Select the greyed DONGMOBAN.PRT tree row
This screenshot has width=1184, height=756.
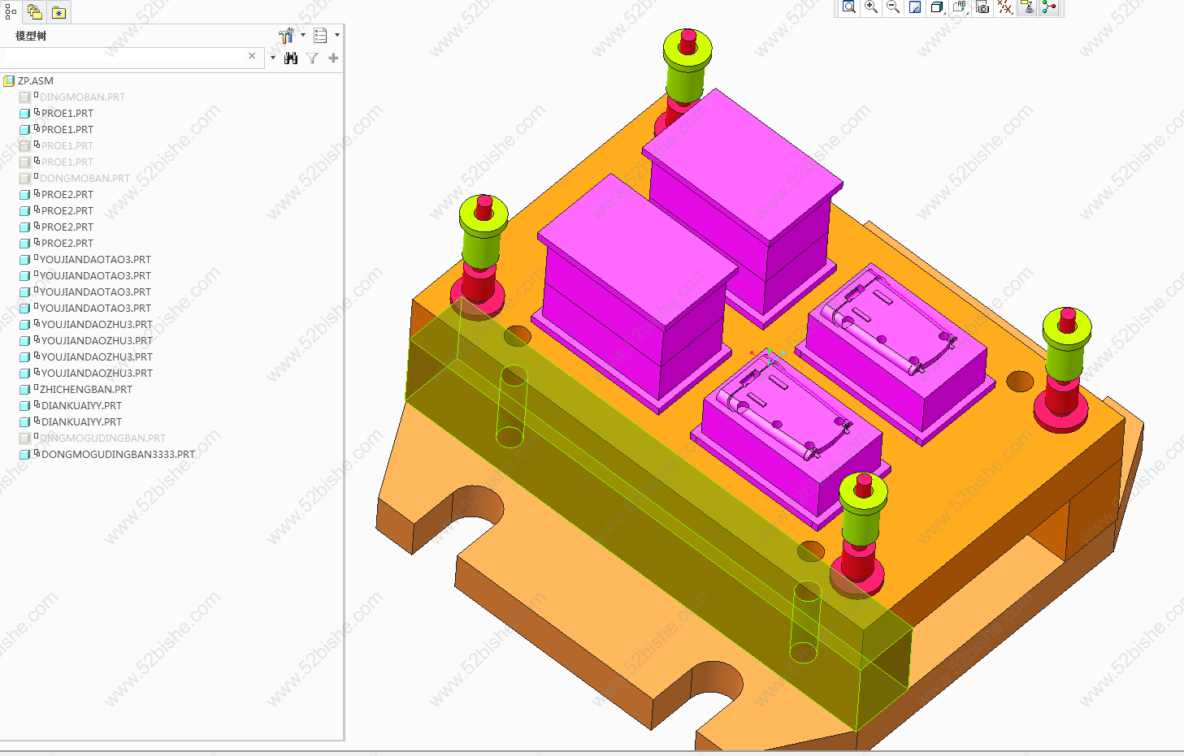85,178
